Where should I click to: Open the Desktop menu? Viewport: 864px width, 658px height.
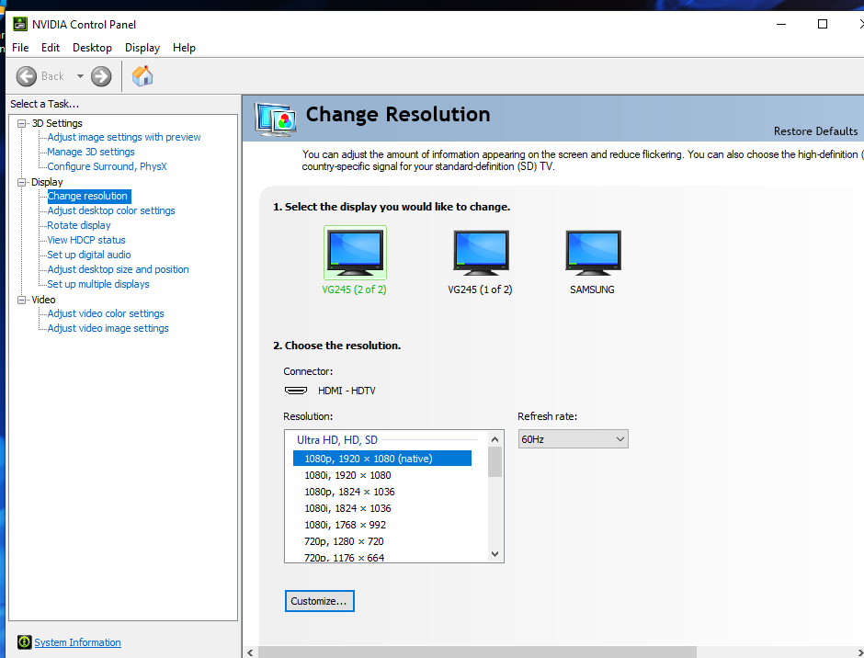92,48
